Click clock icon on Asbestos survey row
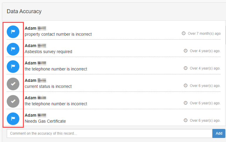226x142 pixels. [x=185, y=51]
